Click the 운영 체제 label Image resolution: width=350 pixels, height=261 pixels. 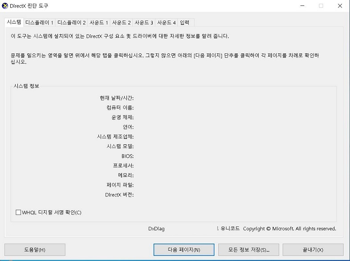[x=122, y=117]
